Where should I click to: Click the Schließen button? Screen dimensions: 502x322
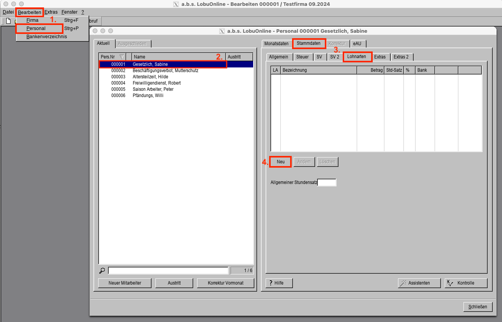[x=477, y=307]
